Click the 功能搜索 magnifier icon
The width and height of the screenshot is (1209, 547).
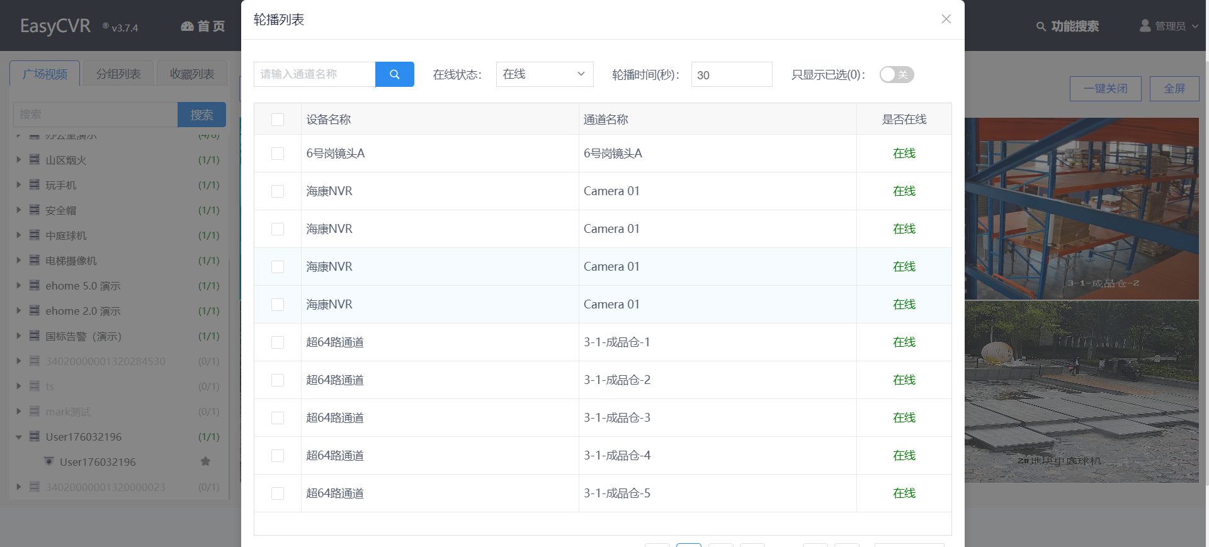[x=1041, y=26]
